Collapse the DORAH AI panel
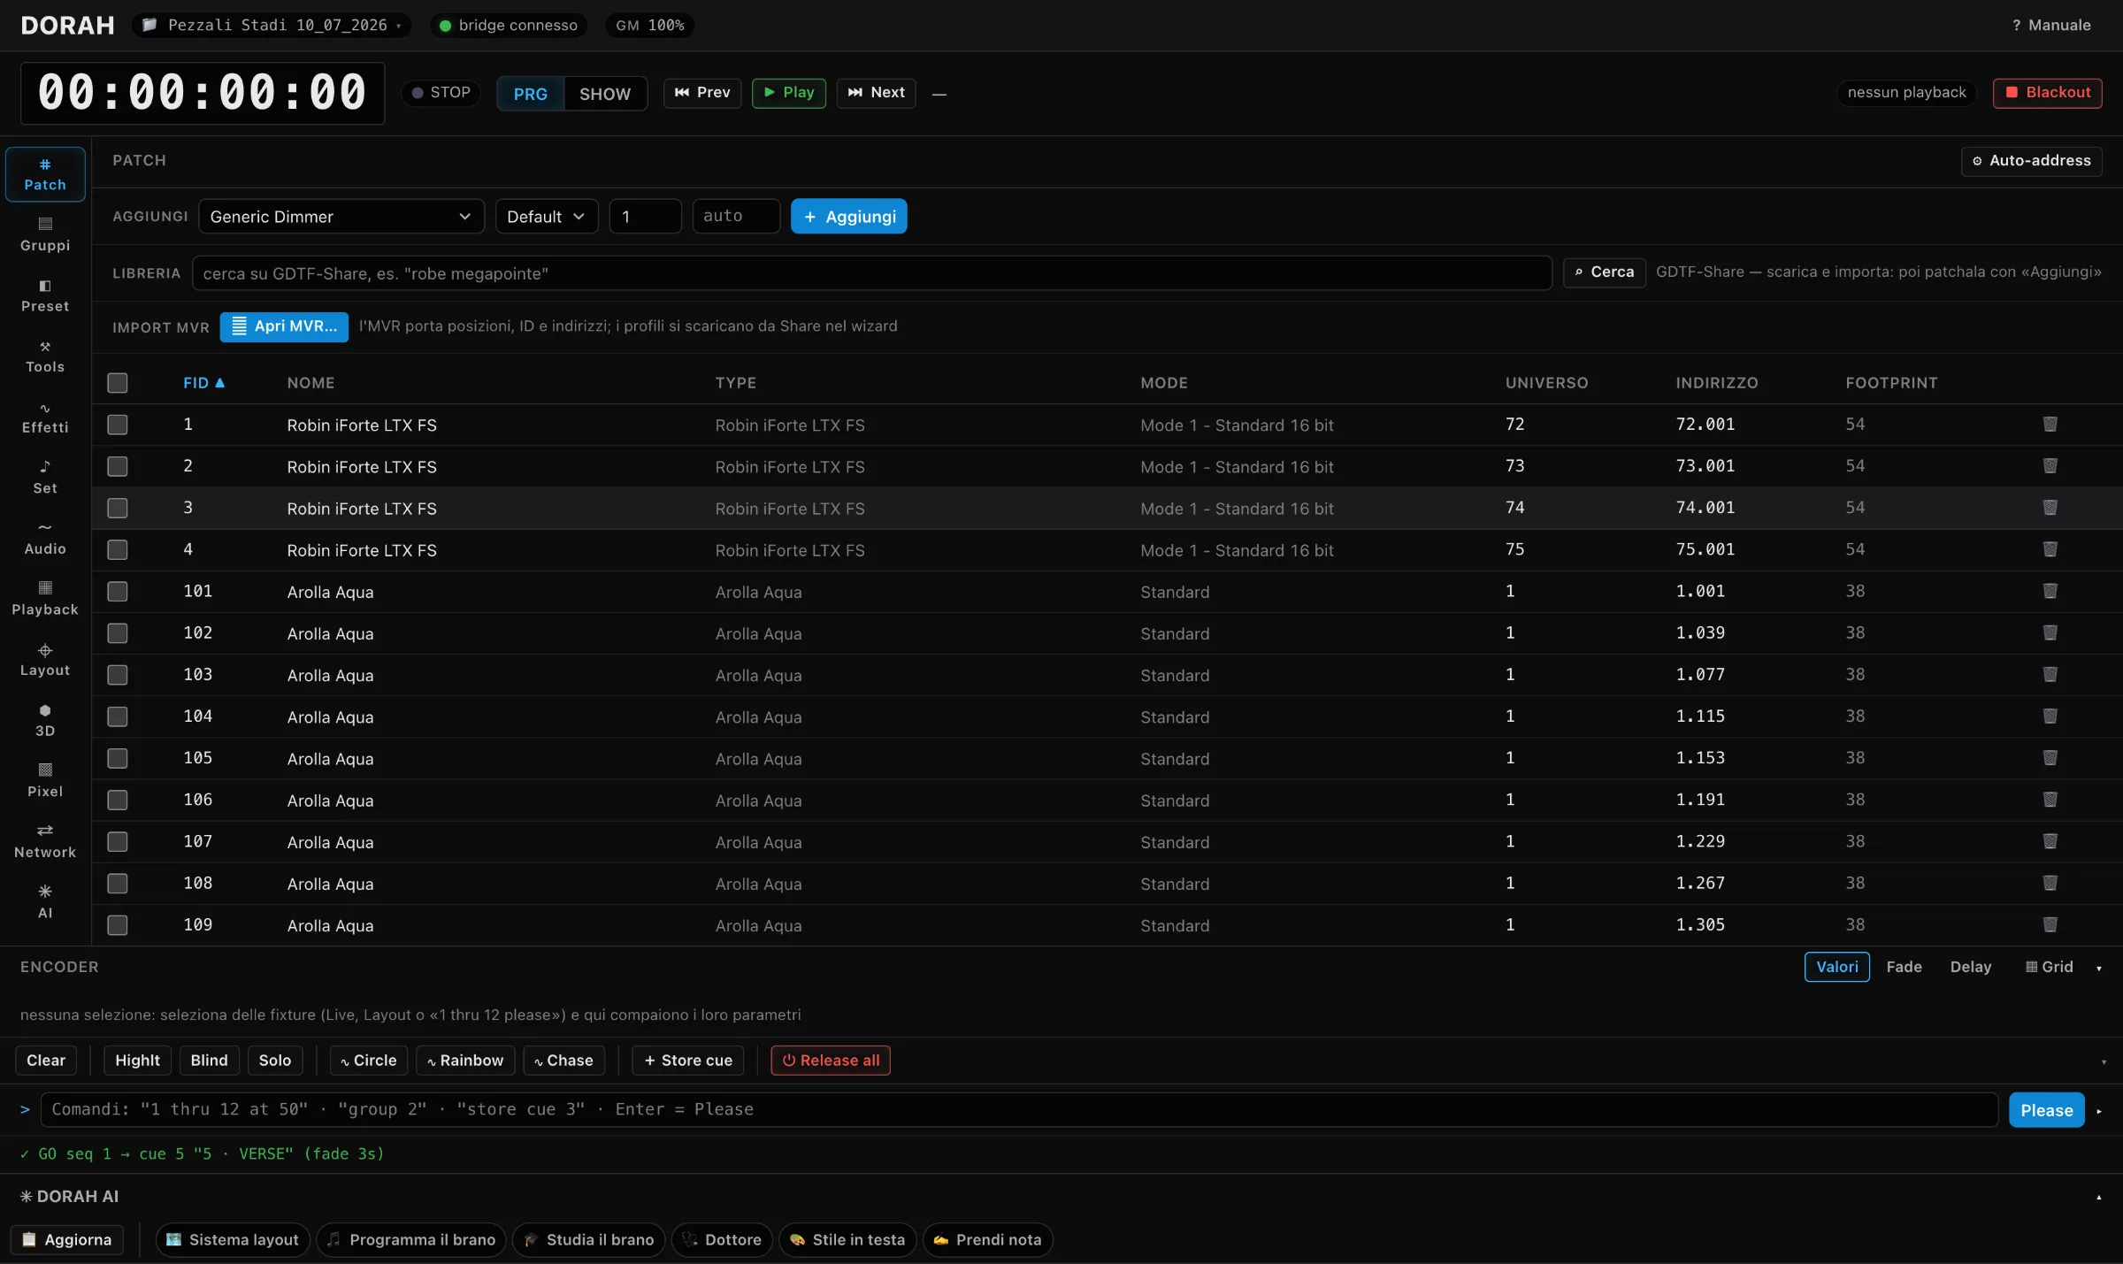 pos(2098,1198)
